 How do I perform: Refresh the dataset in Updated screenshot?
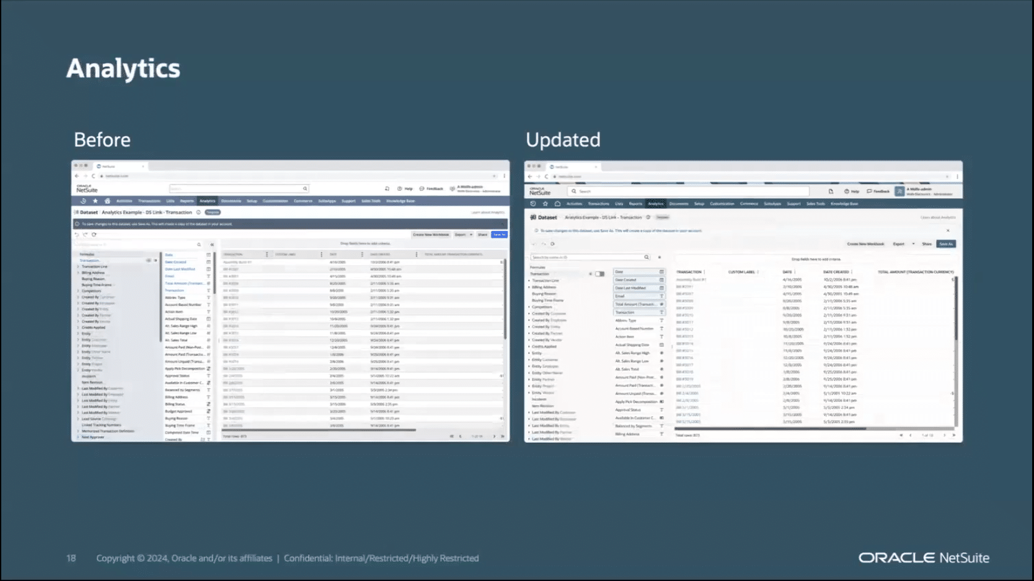[552, 244]
